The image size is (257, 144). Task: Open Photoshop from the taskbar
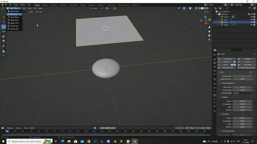(95, 141)
